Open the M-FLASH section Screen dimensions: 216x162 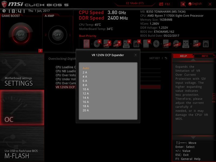(22, 144)
